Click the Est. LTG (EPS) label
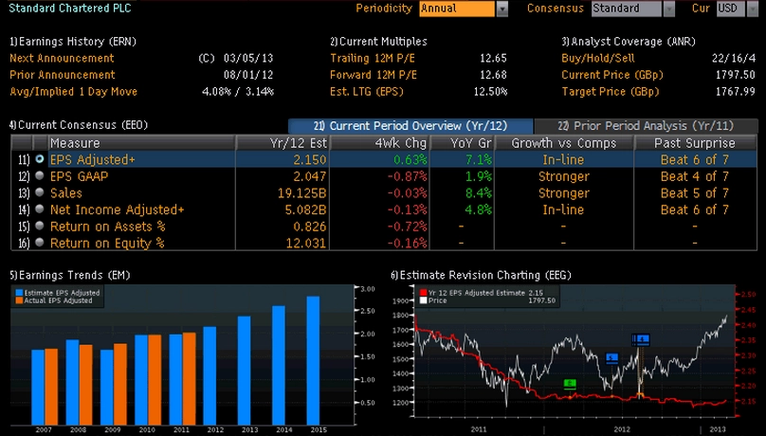The image size is (766, 436). click(x=367, y=91)
